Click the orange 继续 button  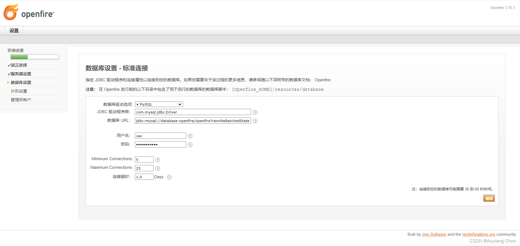(x=489, y=198)
